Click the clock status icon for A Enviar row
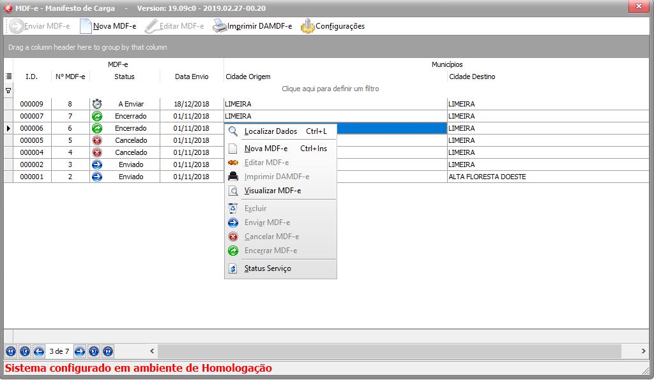This screenshot has width=654, height=380. point(97,104)
